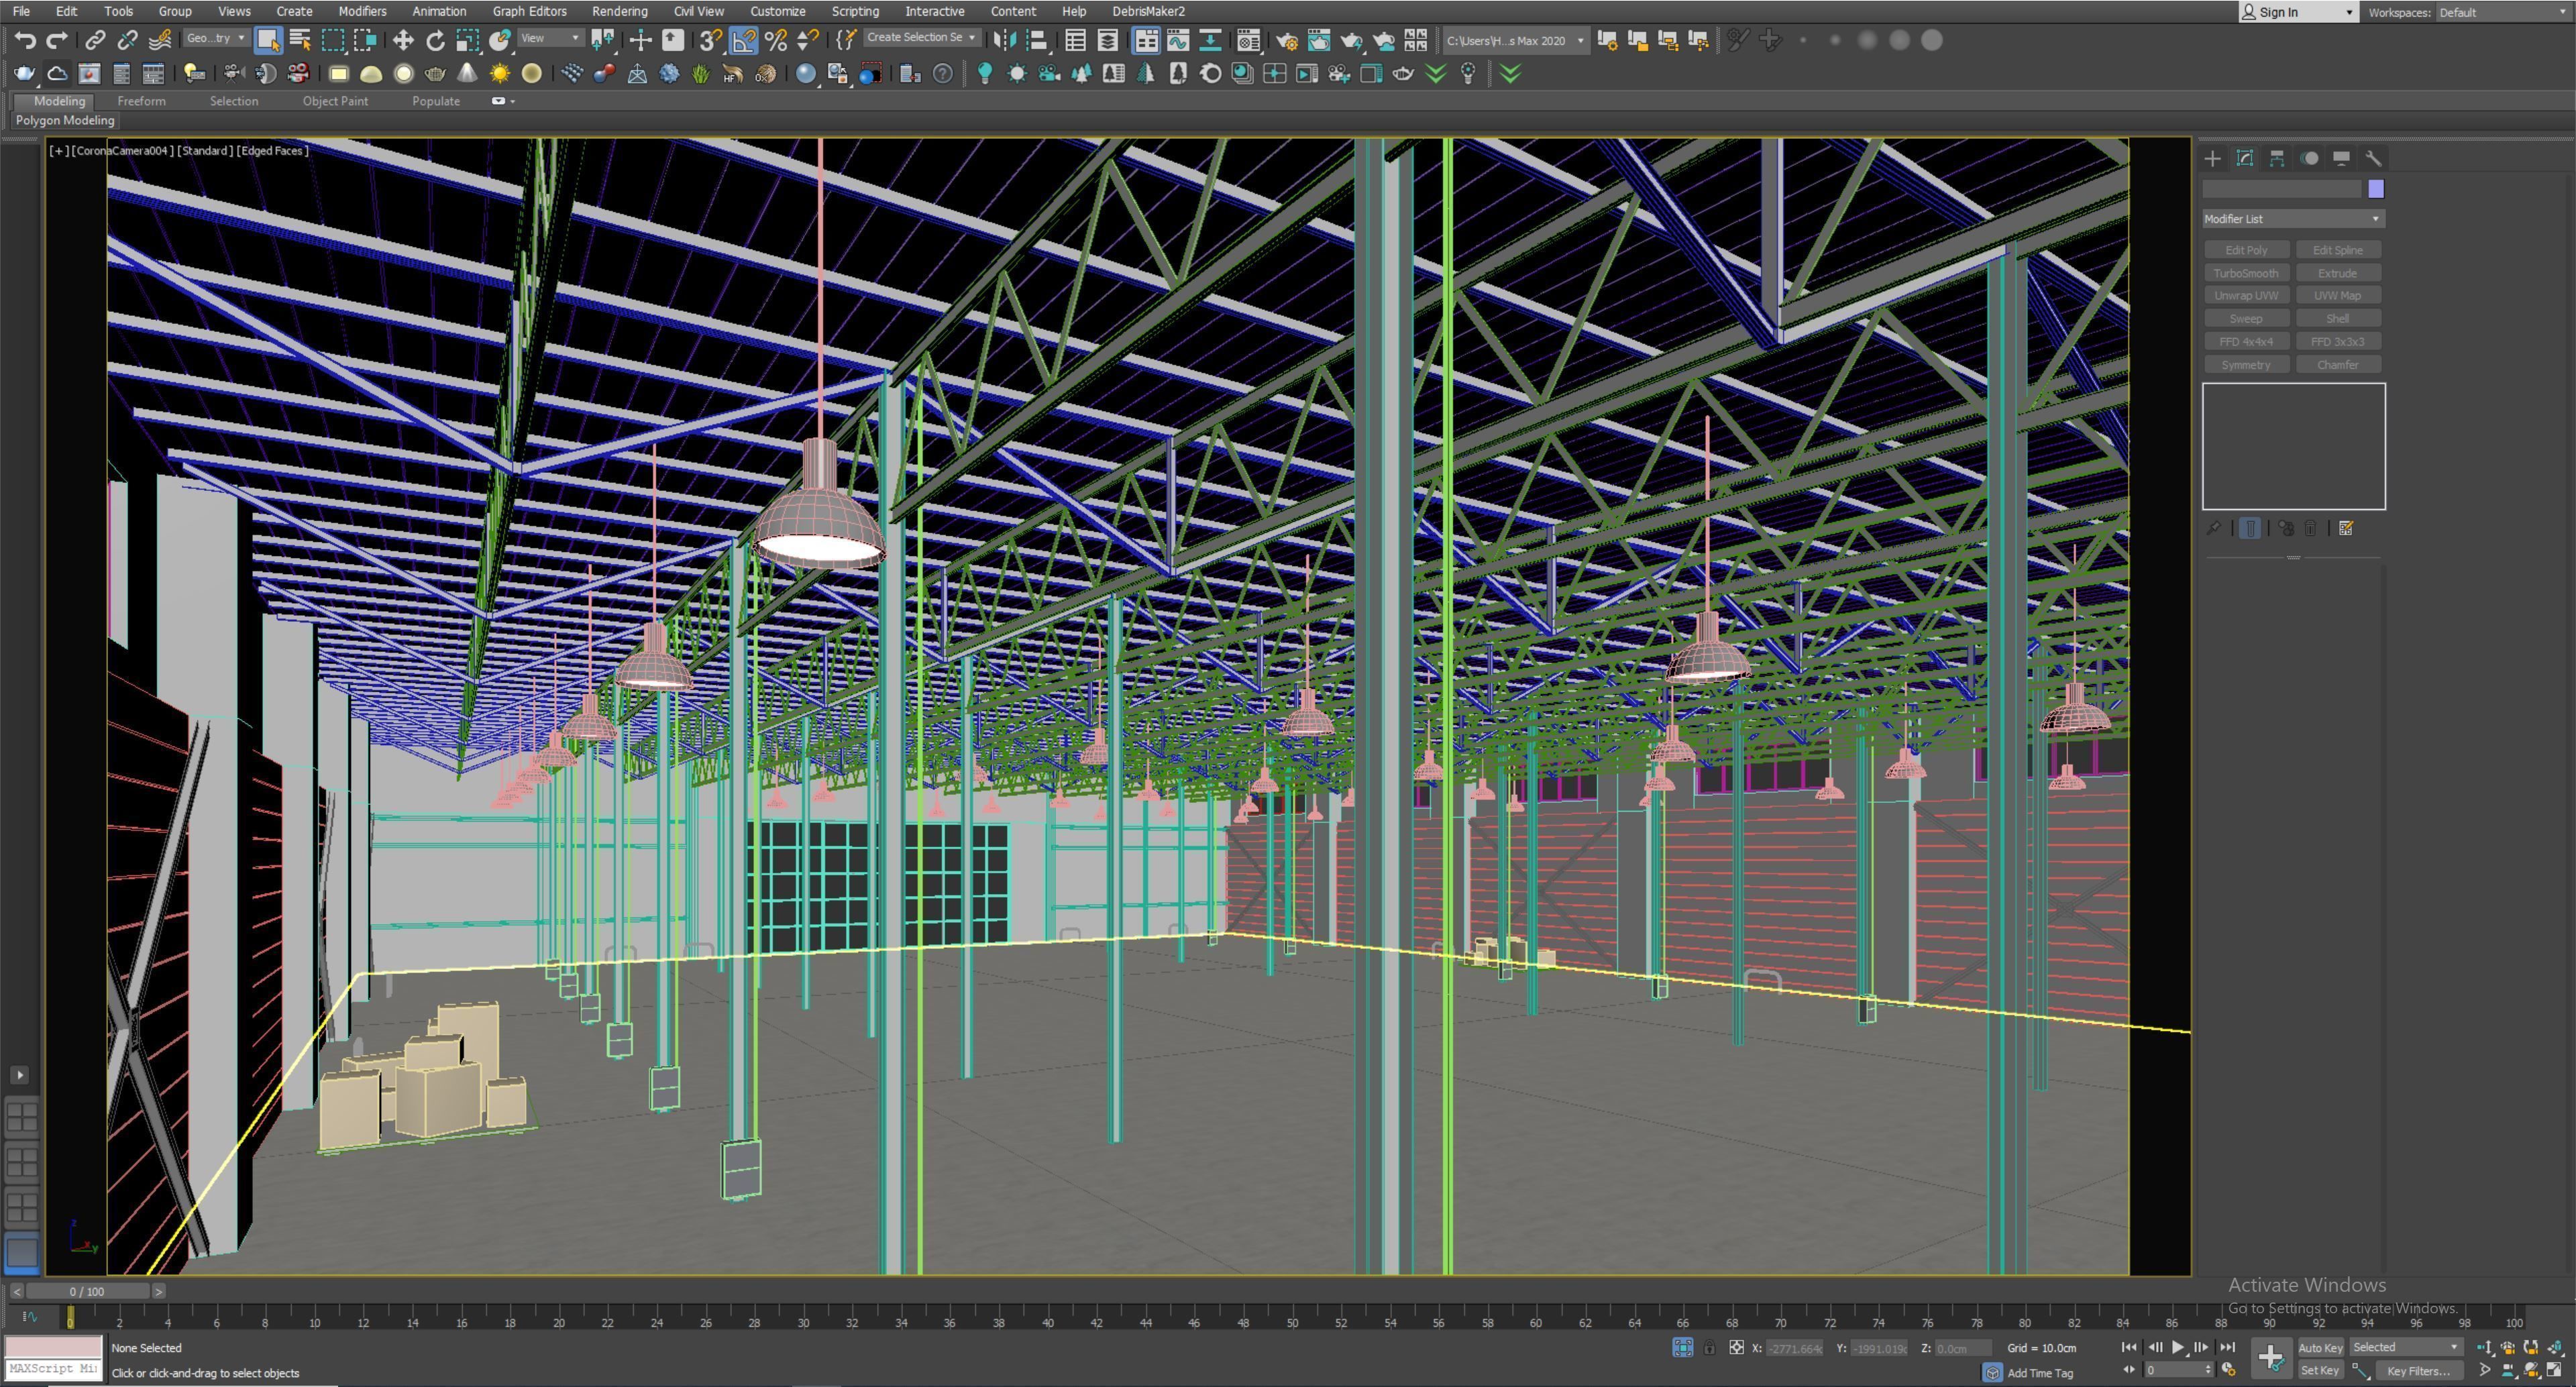Click the Redo arrow icon
This screenshot has height=1387, width=2576.
57,40
